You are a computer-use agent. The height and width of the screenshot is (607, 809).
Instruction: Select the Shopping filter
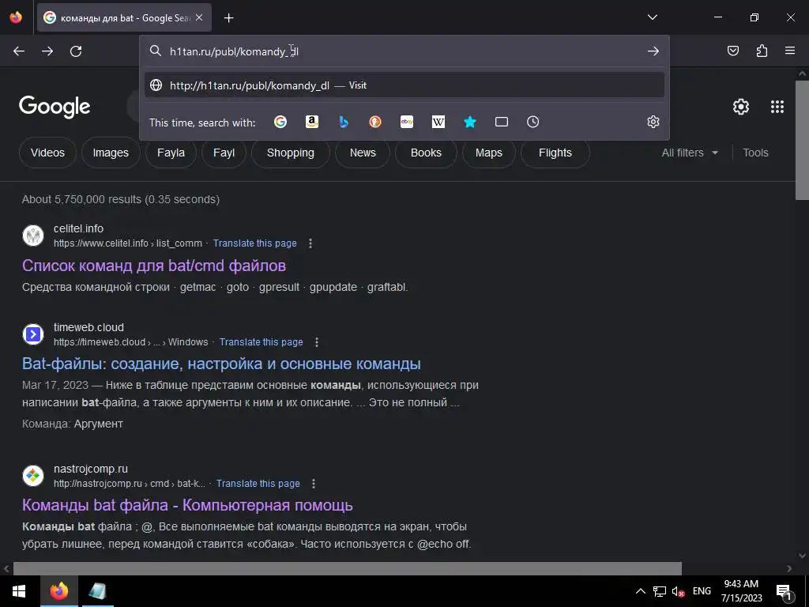point(291,153)
